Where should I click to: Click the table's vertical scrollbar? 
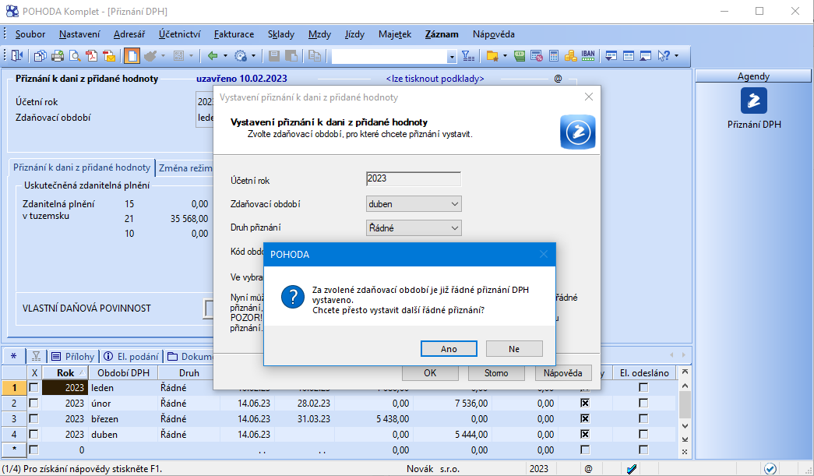(684, 405)
